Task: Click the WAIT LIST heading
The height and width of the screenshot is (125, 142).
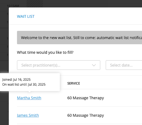Action: [x=26, y=16]
